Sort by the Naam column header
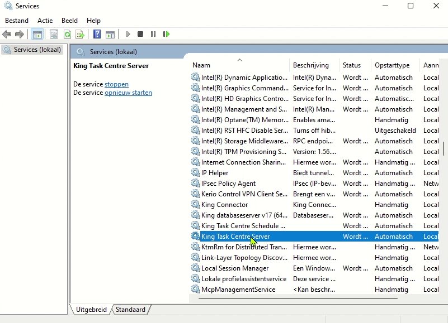Image resolution: width=448 pixels, height=323 pixels. [x=239, y=65]
